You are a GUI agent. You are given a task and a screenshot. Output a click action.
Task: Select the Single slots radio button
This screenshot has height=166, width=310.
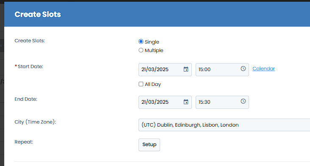pos(141,41)
